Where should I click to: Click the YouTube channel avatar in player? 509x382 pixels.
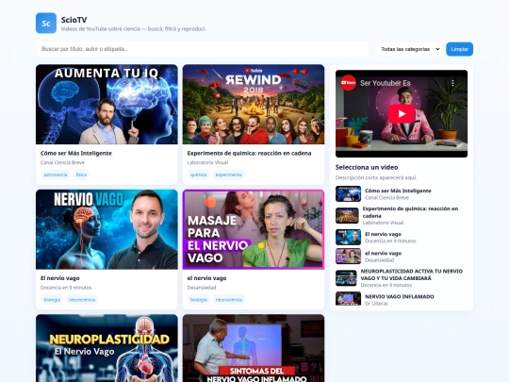coord(348,83)
